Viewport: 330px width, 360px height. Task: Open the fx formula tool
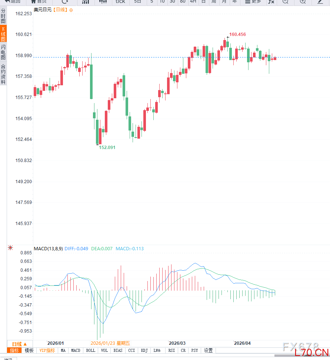coord(271,1)
